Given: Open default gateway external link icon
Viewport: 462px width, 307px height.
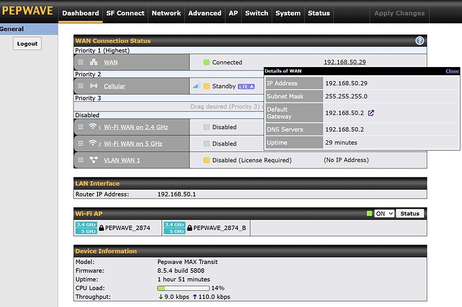Looking at the screenshot, I should [x=371, y=113].
